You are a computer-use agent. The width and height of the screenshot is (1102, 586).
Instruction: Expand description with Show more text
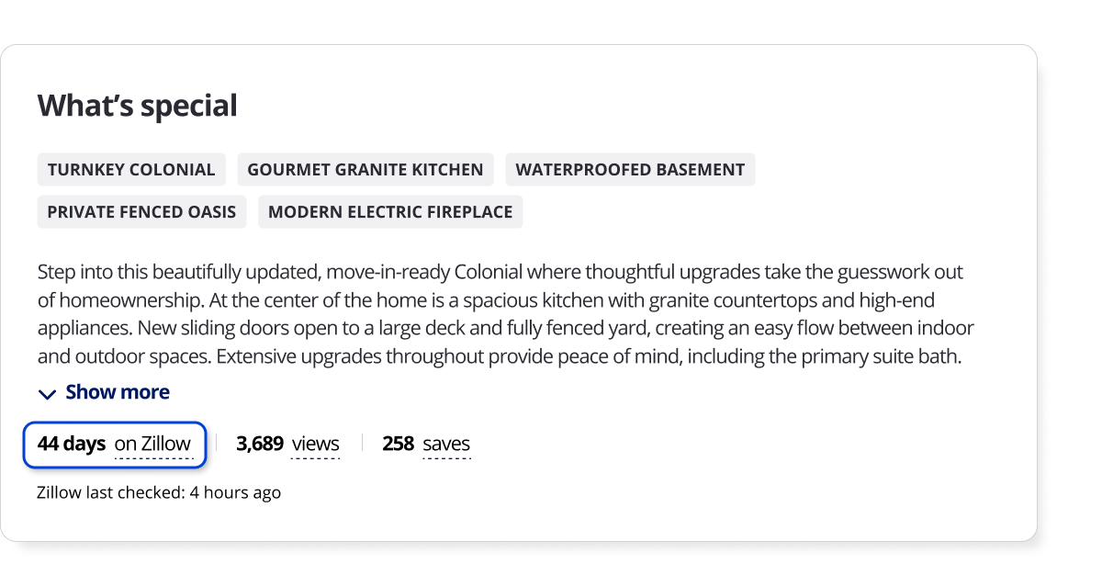point(118,392)
